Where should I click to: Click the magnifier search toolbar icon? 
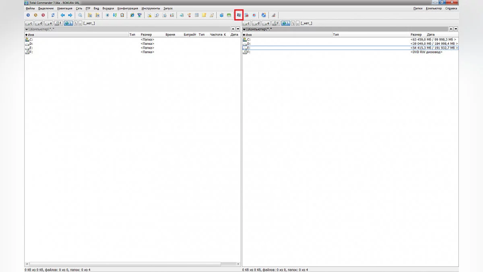coord(80,15)
